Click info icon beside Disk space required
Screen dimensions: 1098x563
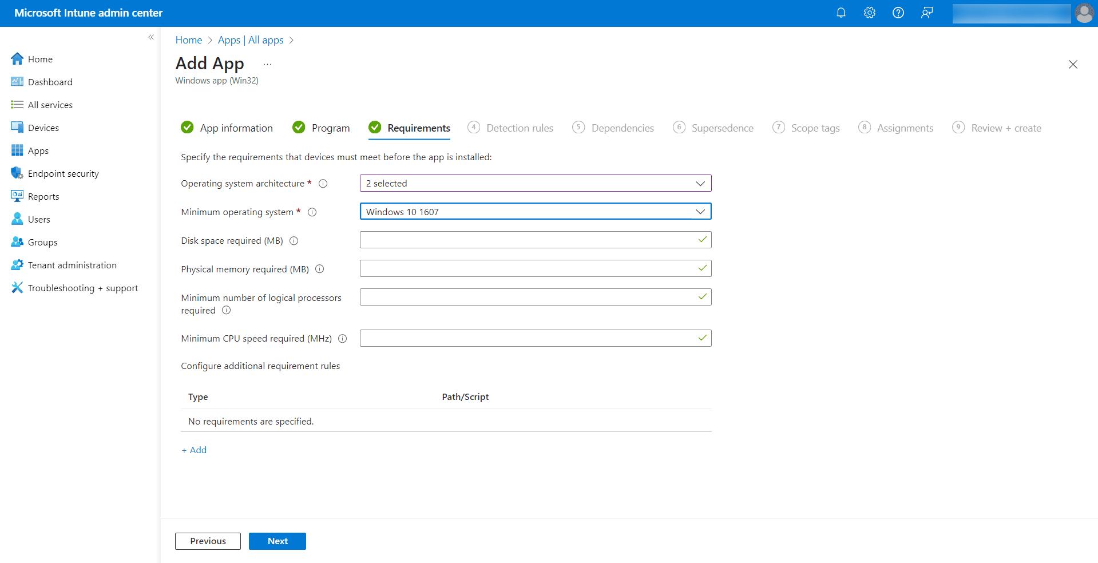click(294, 241)
